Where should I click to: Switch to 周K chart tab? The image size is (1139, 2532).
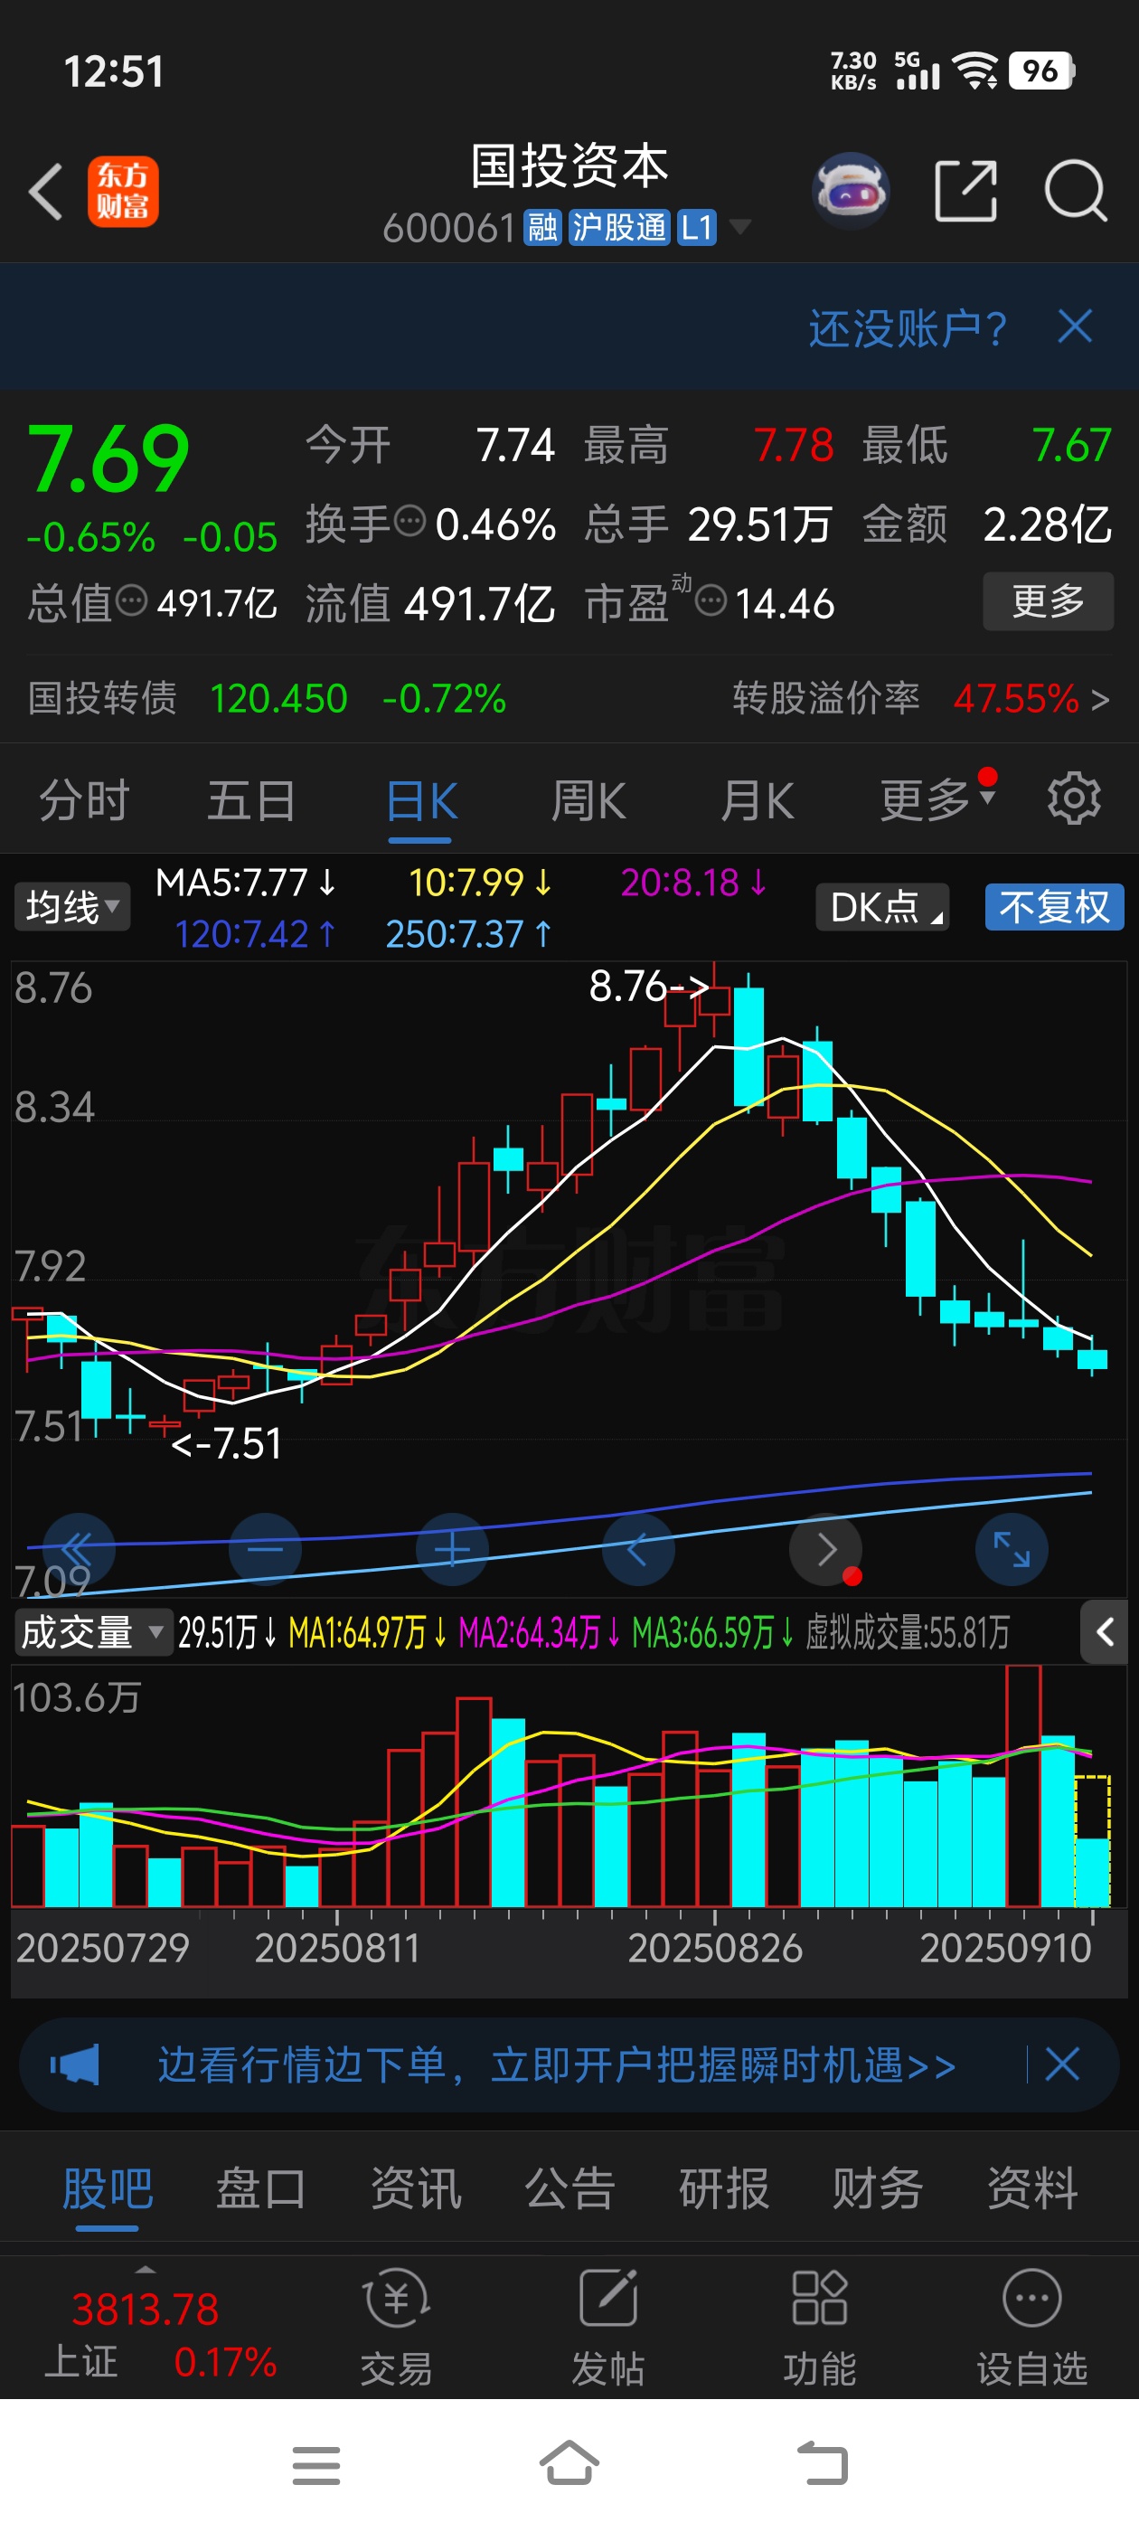(588, 800)
